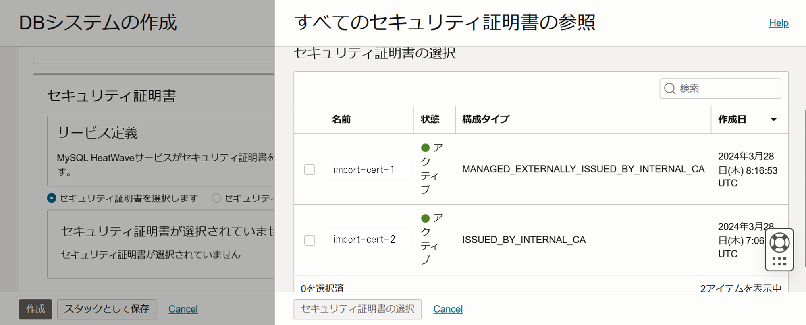Click the セキュリティ証明書の選択 button

click(357, 309)
